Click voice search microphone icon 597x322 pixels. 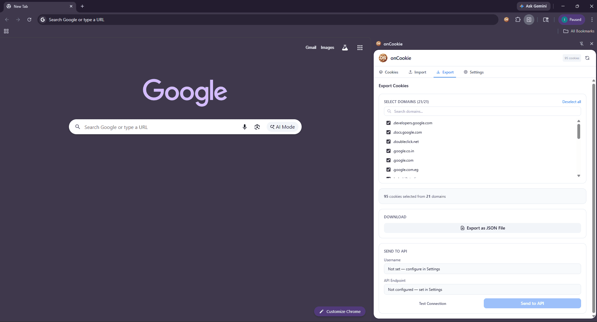click(245, 127)
